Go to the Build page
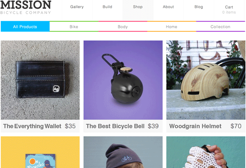The image size is (246, 168). (x=107, y=7)
